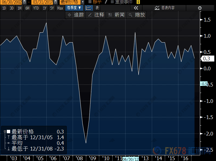
Task: Click the yellow info icon
Action: [138, 2]
